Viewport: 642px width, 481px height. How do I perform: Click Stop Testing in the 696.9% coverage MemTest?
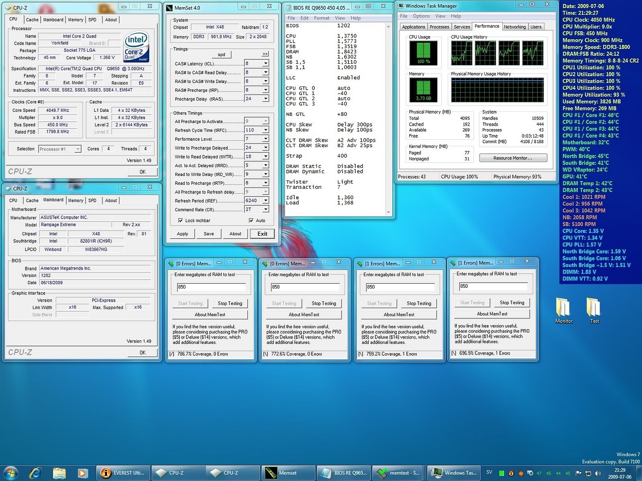coord(512,303)
